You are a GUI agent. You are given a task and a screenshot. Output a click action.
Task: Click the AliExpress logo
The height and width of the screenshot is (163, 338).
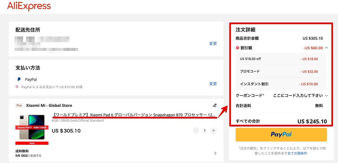[29, 6]
